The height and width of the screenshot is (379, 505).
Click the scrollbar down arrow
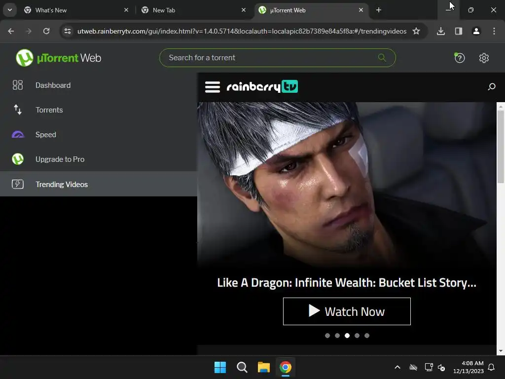pos(501,351)
